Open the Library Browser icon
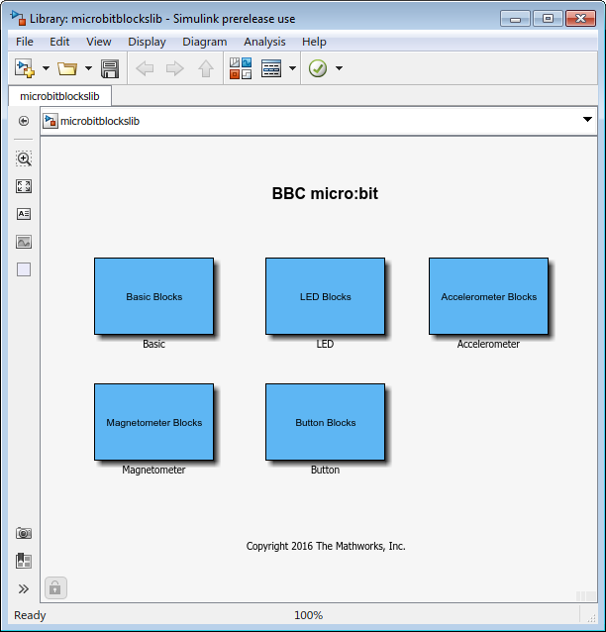 [241, 68]
